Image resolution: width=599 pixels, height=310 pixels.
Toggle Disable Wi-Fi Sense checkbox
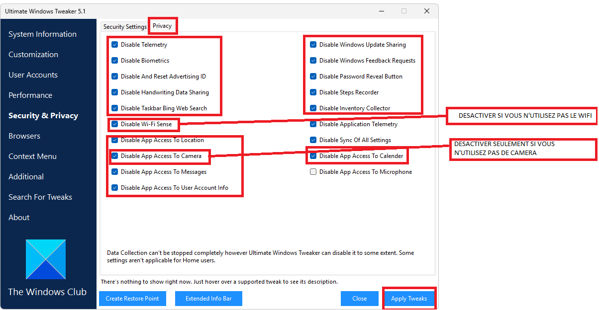pos(115,124)
